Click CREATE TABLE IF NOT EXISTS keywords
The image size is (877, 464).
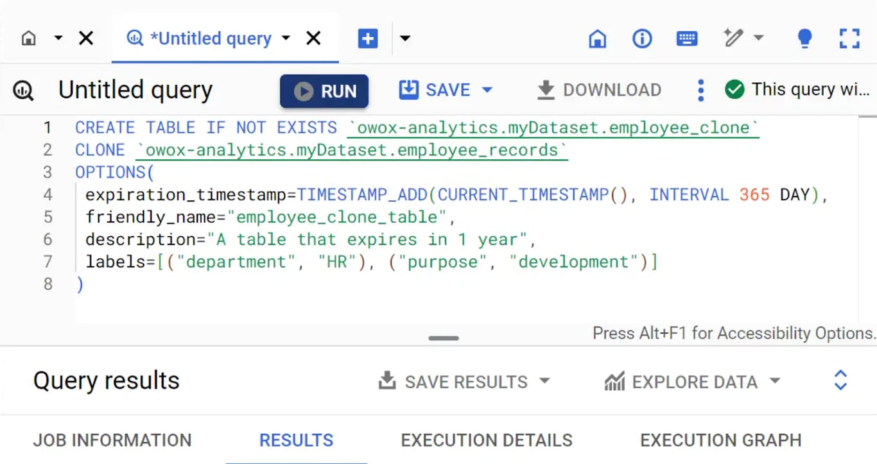(205, 128)
